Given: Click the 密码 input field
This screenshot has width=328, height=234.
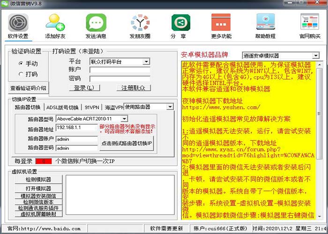Looking at the screenshot, I should pos(120,79).
